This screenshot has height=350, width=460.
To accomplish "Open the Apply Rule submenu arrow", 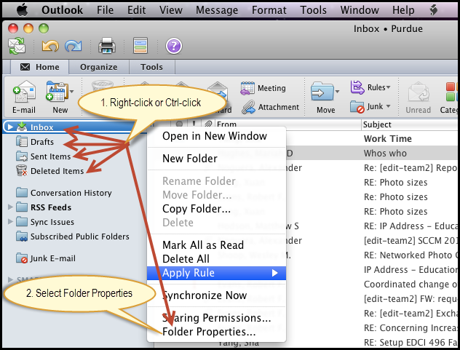I will coord(275,273).
